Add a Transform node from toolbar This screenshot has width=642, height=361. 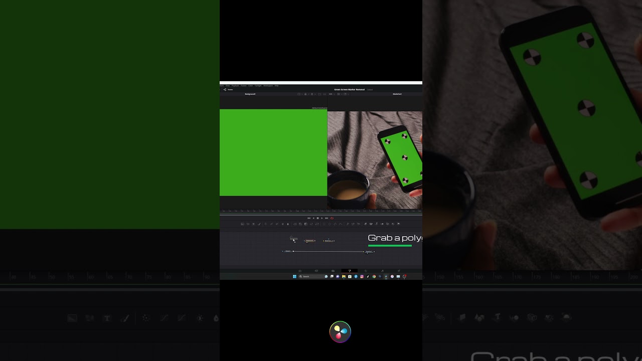[x=317, y=224]
